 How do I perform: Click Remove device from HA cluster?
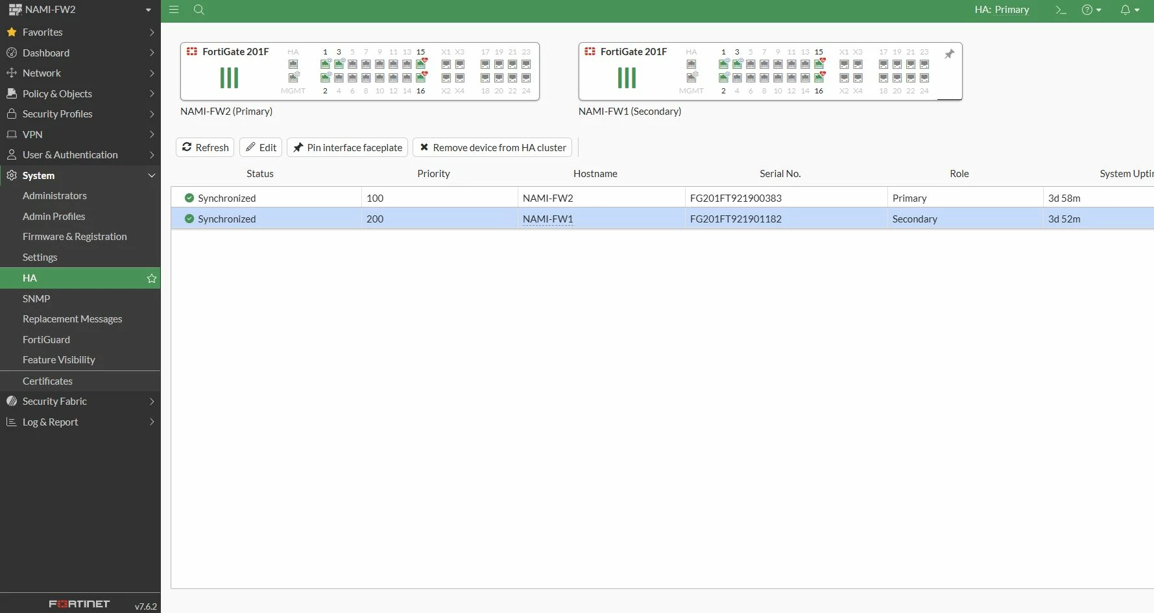click(492, 147)
